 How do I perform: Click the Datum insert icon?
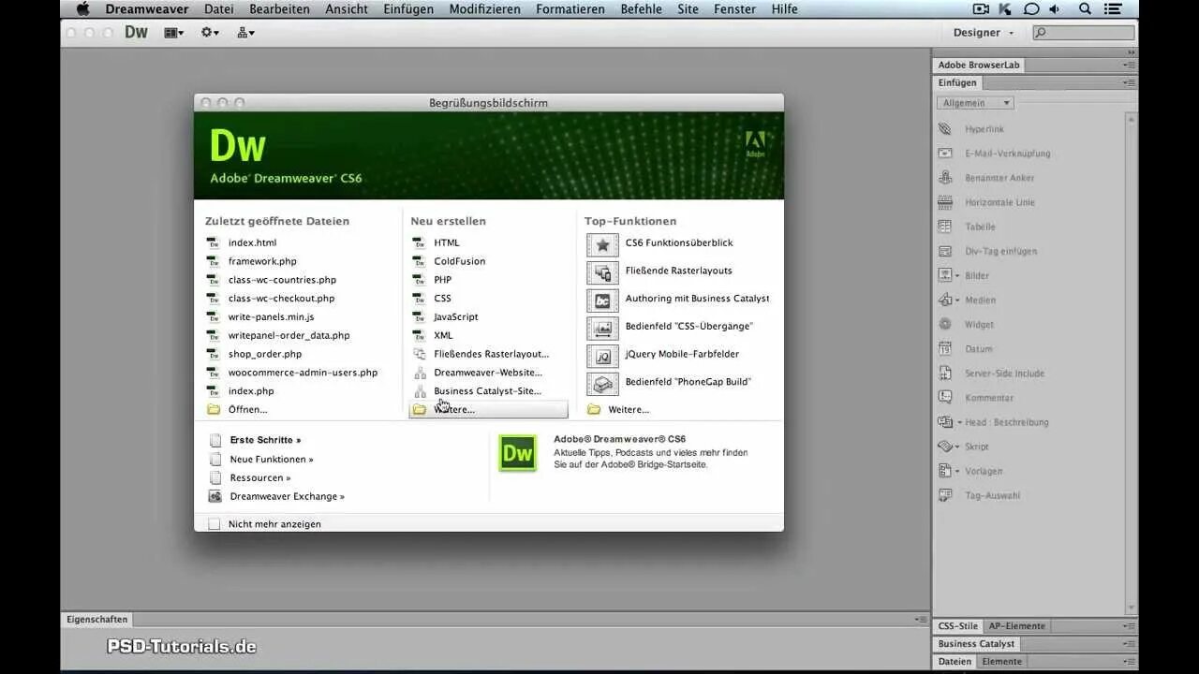[x=945, y=348]
